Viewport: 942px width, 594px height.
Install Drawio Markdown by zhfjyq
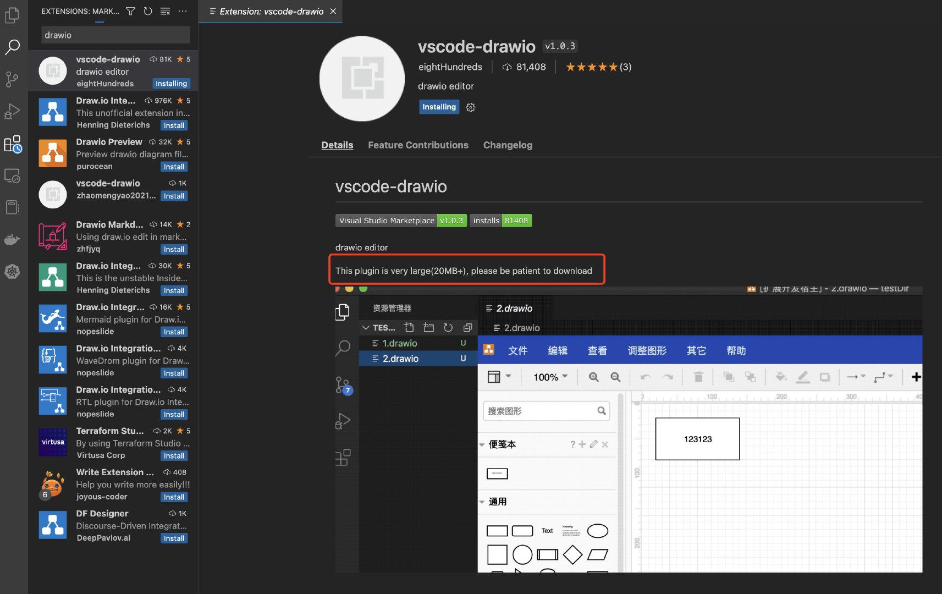click(x=174, y=249)
